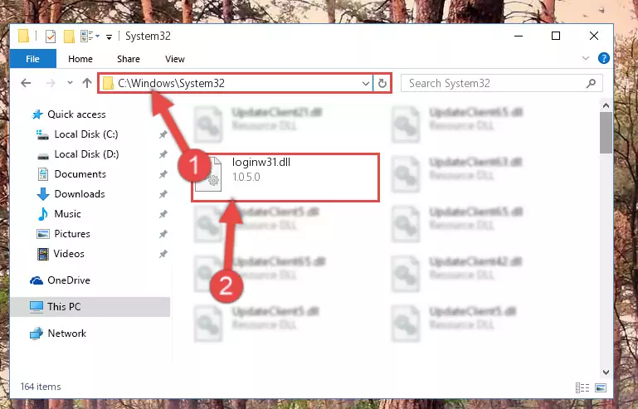This screenshot has width=638, height=409.
Task: Open This PC in navigation pane
Action: pyautogui.click(x=63, y=307)
